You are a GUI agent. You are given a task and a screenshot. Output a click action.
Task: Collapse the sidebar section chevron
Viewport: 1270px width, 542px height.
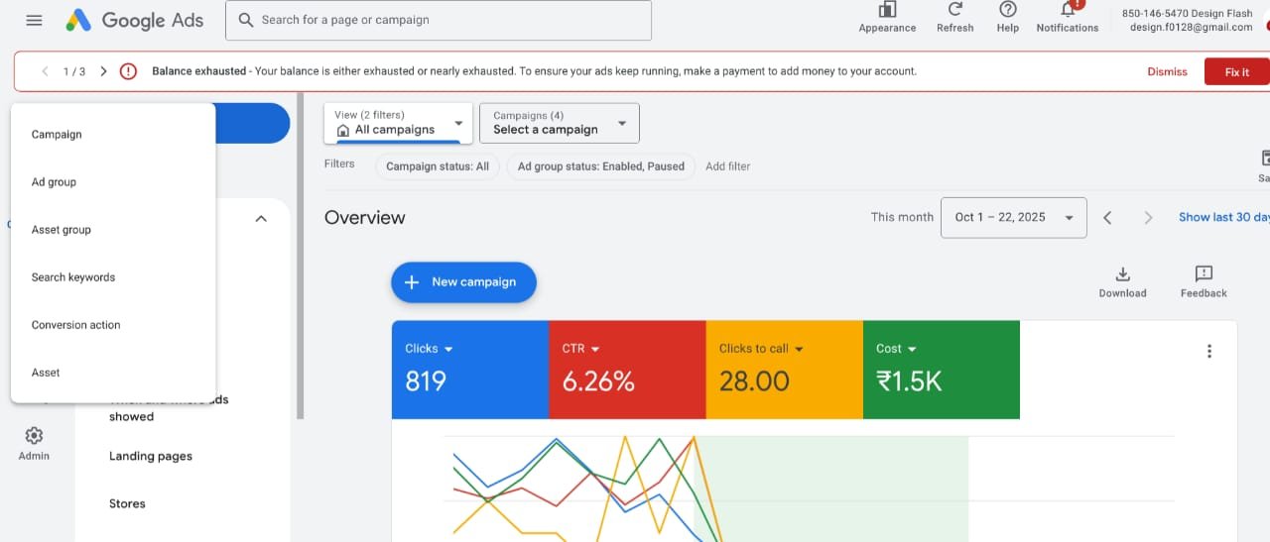(x=261, y=218)
